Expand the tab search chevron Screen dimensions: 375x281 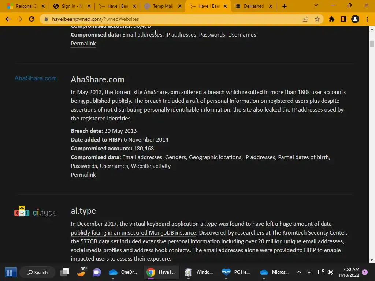coord(316,5)
